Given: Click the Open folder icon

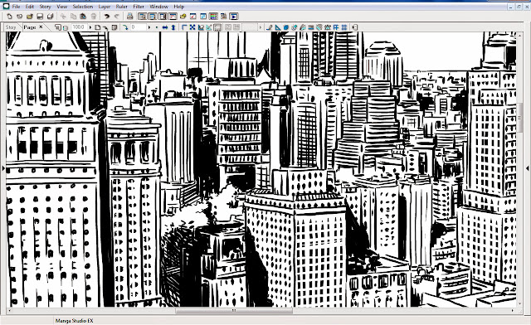Looking at the screenshot, I should (x=30, y=16).
